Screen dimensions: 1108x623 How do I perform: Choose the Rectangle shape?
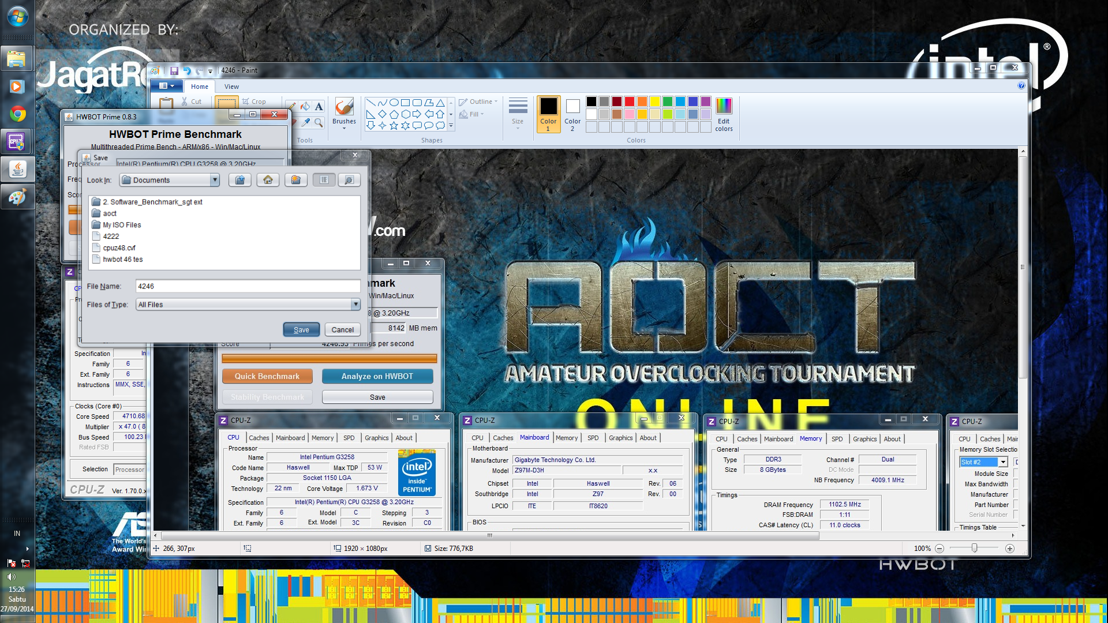tap(405, 102)
